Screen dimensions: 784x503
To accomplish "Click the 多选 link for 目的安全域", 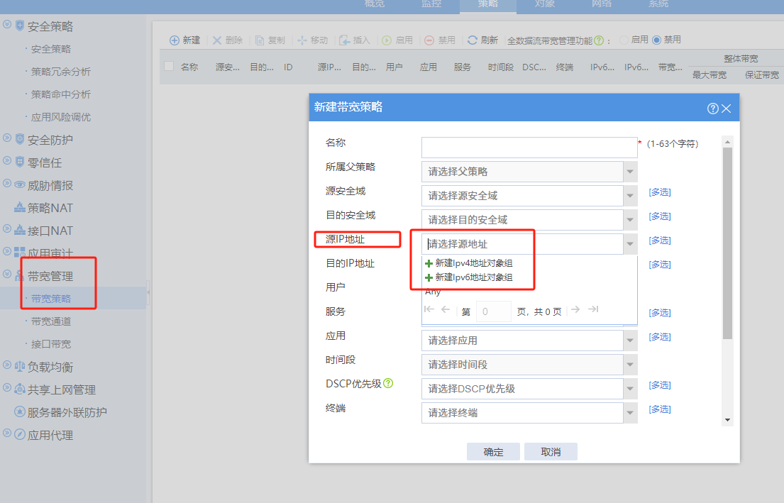I will point(660,216).
